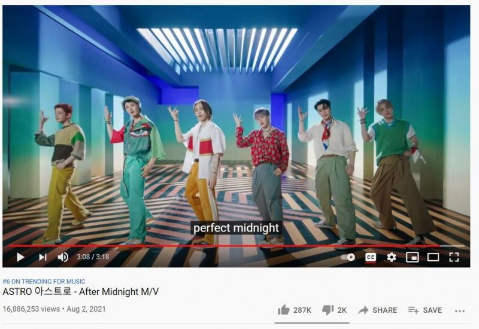Like the video with thumbs up
Viewport: 479px width, 329px height.
(283, 310)
